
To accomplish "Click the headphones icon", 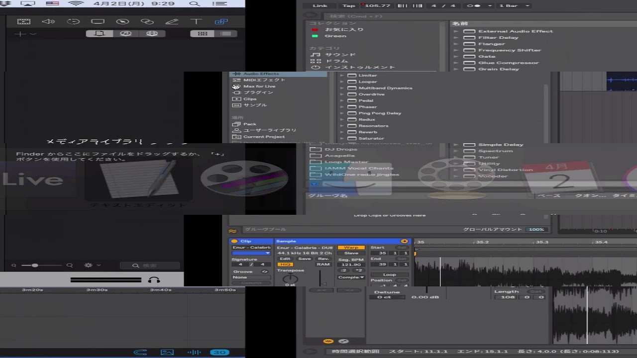I will 154,280.
